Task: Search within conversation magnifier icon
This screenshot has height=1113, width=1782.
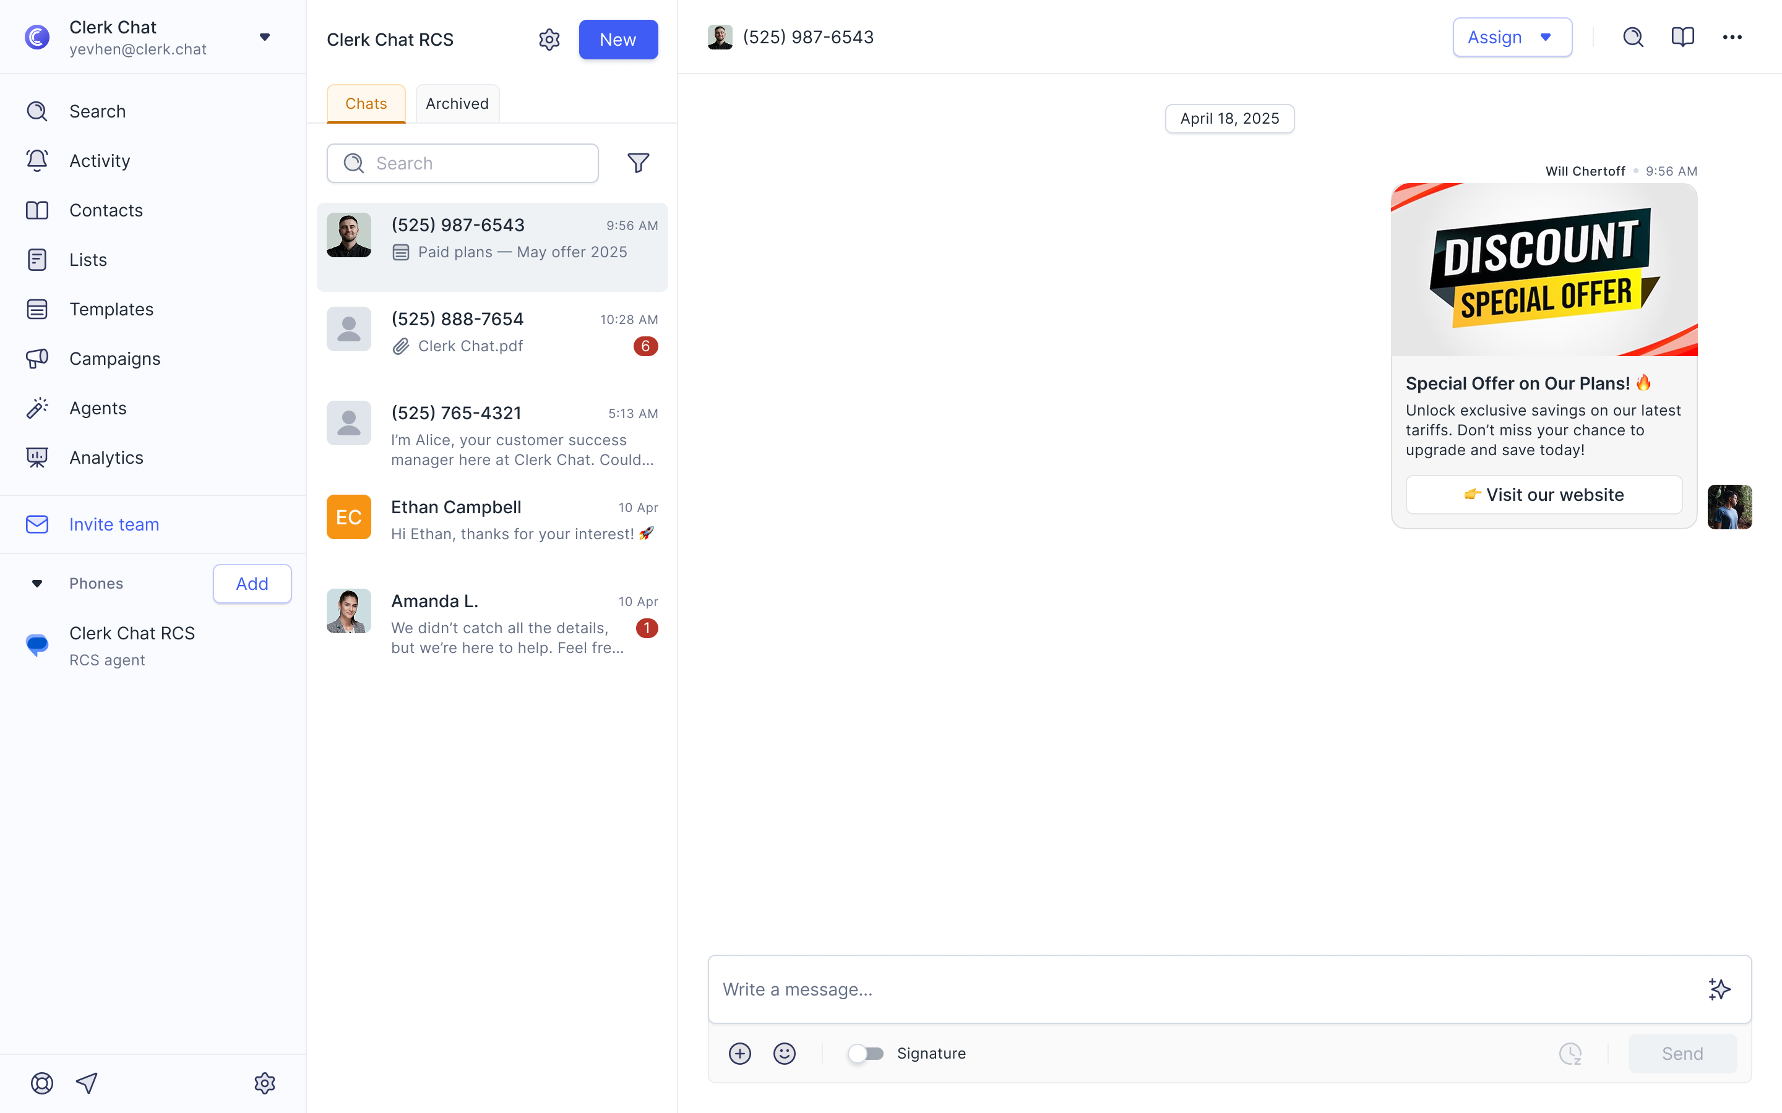Action: pos(1632,37)
